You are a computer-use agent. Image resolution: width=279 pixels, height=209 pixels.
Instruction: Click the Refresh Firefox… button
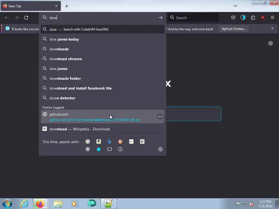pyautogui.click(x=233, y=29)
